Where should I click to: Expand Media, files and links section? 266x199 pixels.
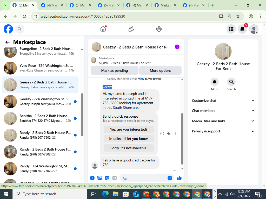click(x=223, y=121)
